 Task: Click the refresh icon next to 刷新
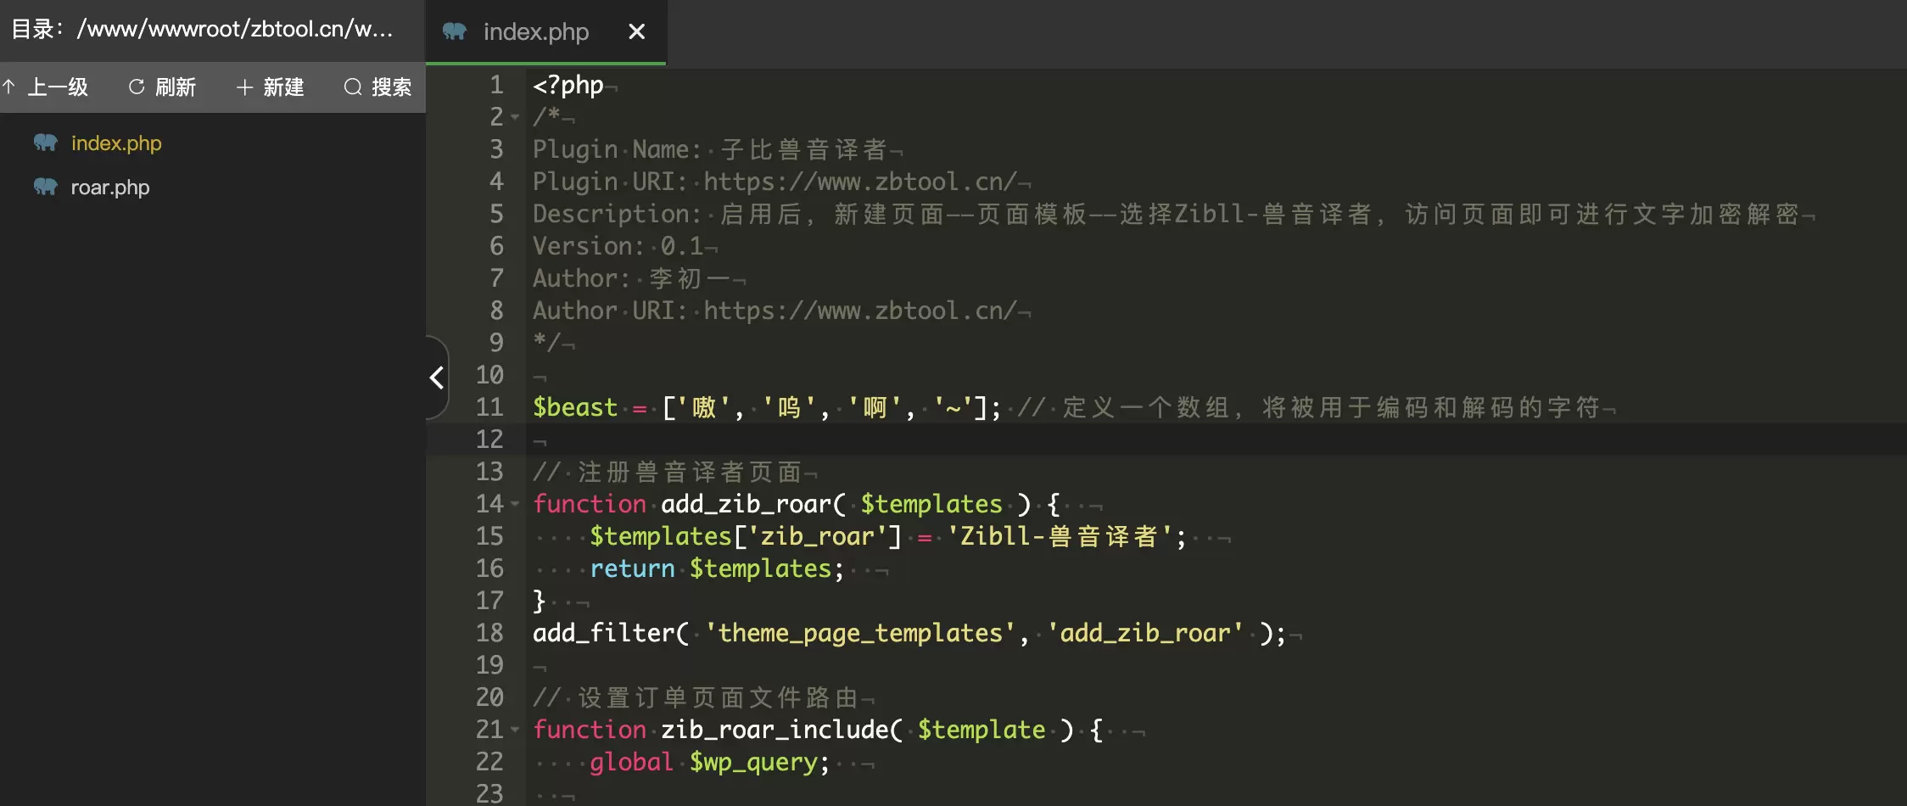tap(137, 87)
